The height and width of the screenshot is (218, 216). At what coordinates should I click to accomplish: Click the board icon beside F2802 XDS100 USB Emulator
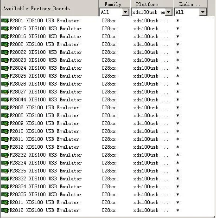[x=5, y=45]
